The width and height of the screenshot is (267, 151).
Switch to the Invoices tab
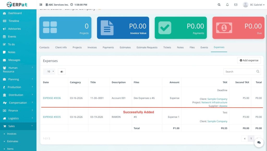(x=92, y=47)
